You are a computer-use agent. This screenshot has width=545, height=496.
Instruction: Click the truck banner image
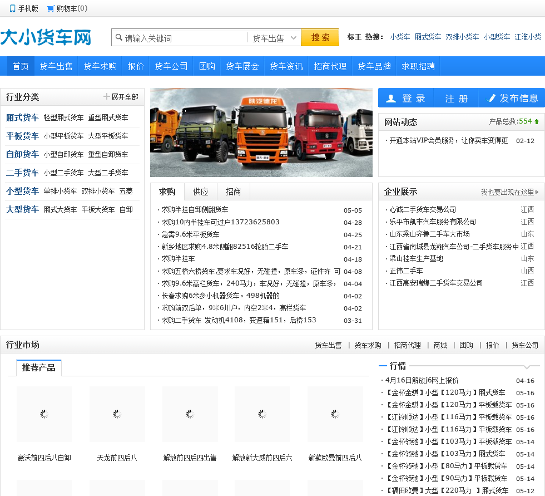point(261,132)
